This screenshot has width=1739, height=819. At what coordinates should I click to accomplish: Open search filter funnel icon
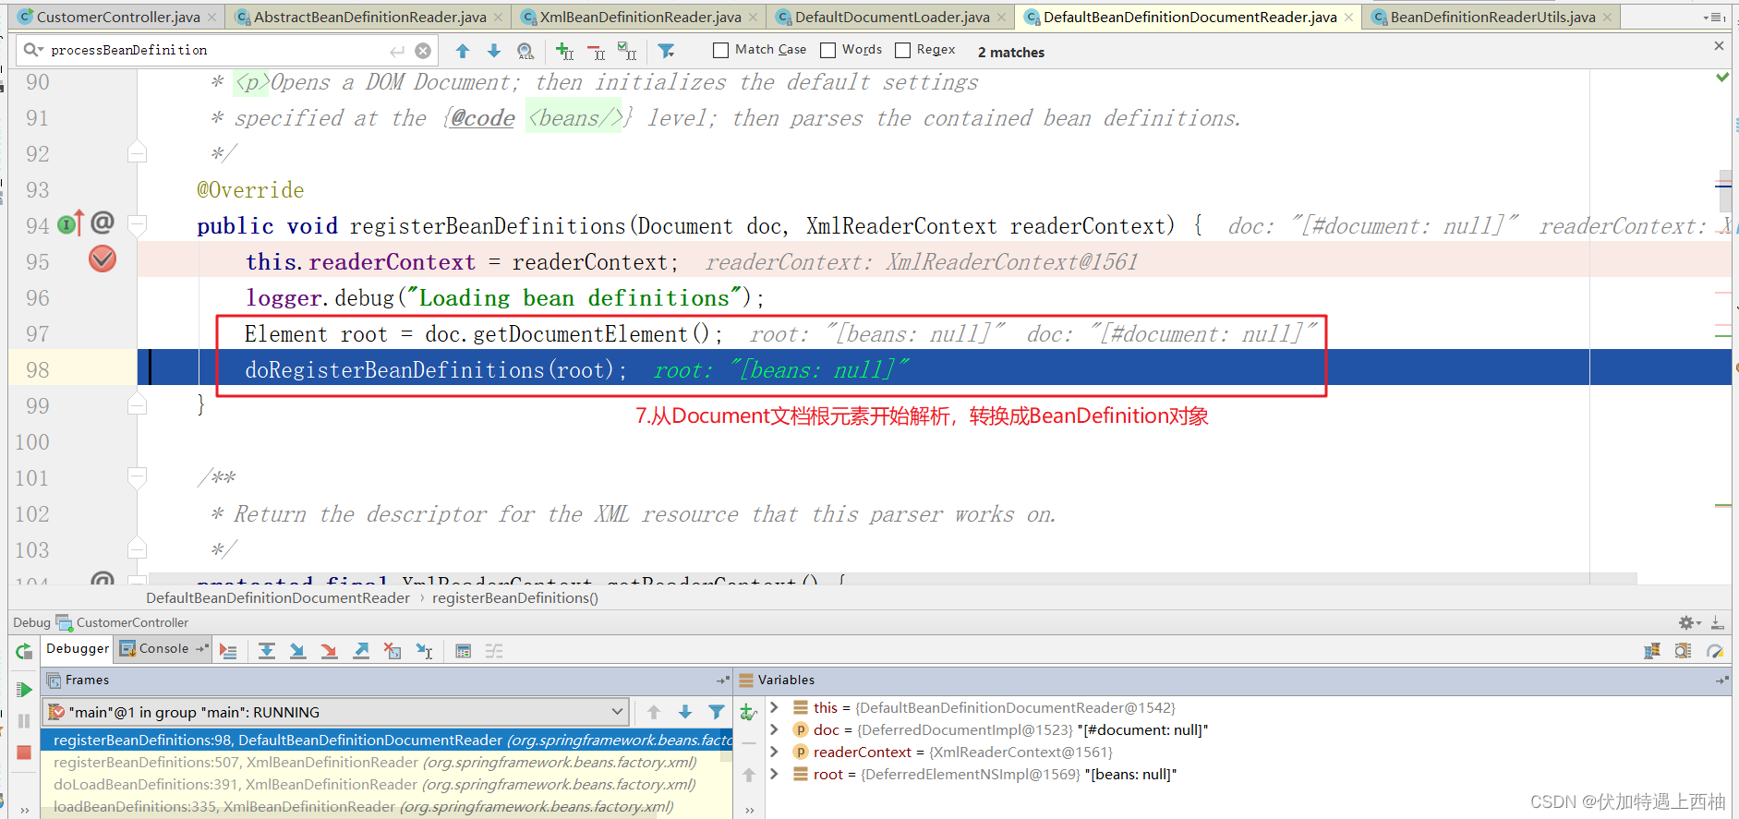(x=666, y=51)
